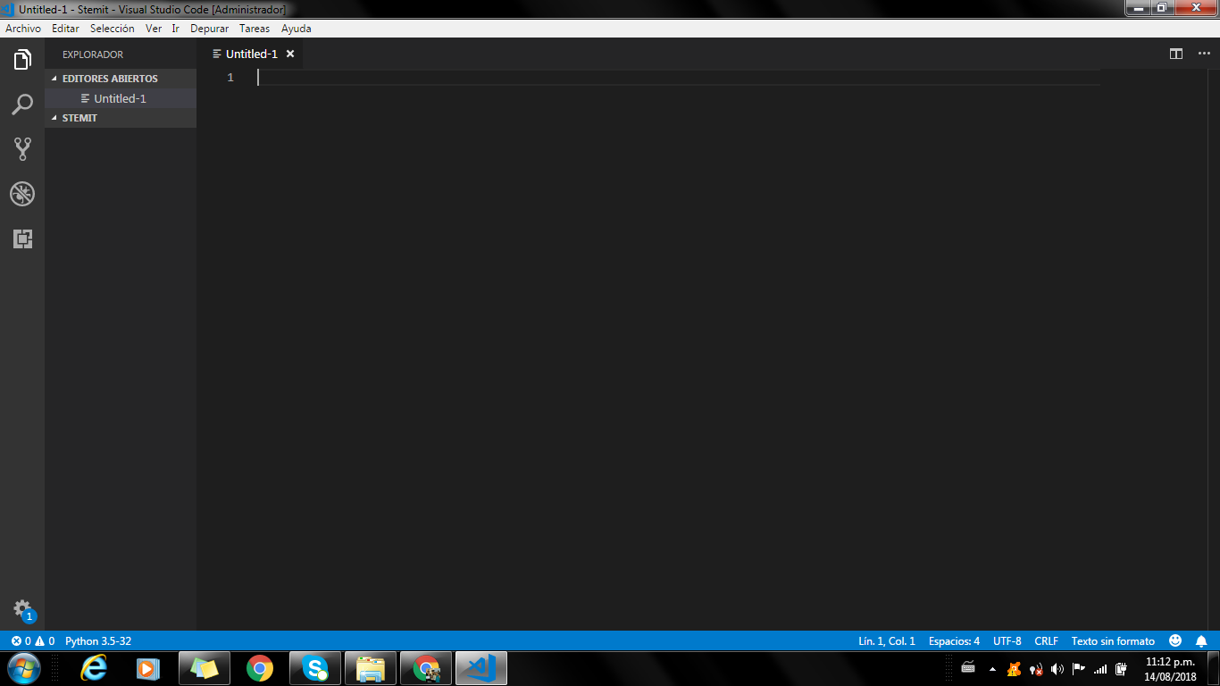Collapse the STEMIT folder section

[121, 118]
